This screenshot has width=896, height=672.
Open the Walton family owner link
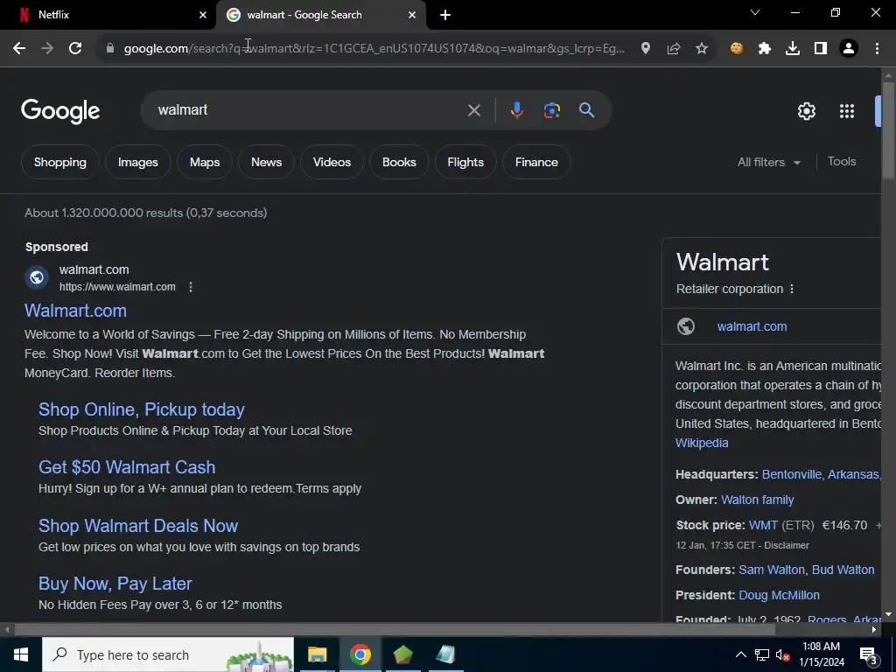(x=757, y=500)
